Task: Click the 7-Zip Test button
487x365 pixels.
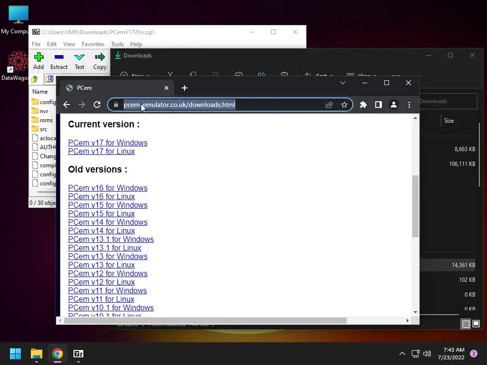Action: click(79, 61)
